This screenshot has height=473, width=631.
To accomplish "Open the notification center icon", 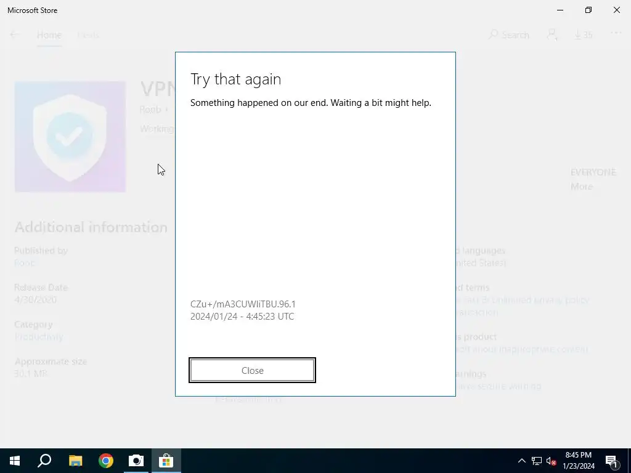I will 612,461.
